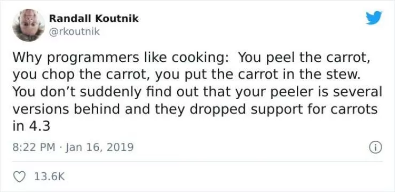Click the words 'versions behind'

tap(66, 109)
